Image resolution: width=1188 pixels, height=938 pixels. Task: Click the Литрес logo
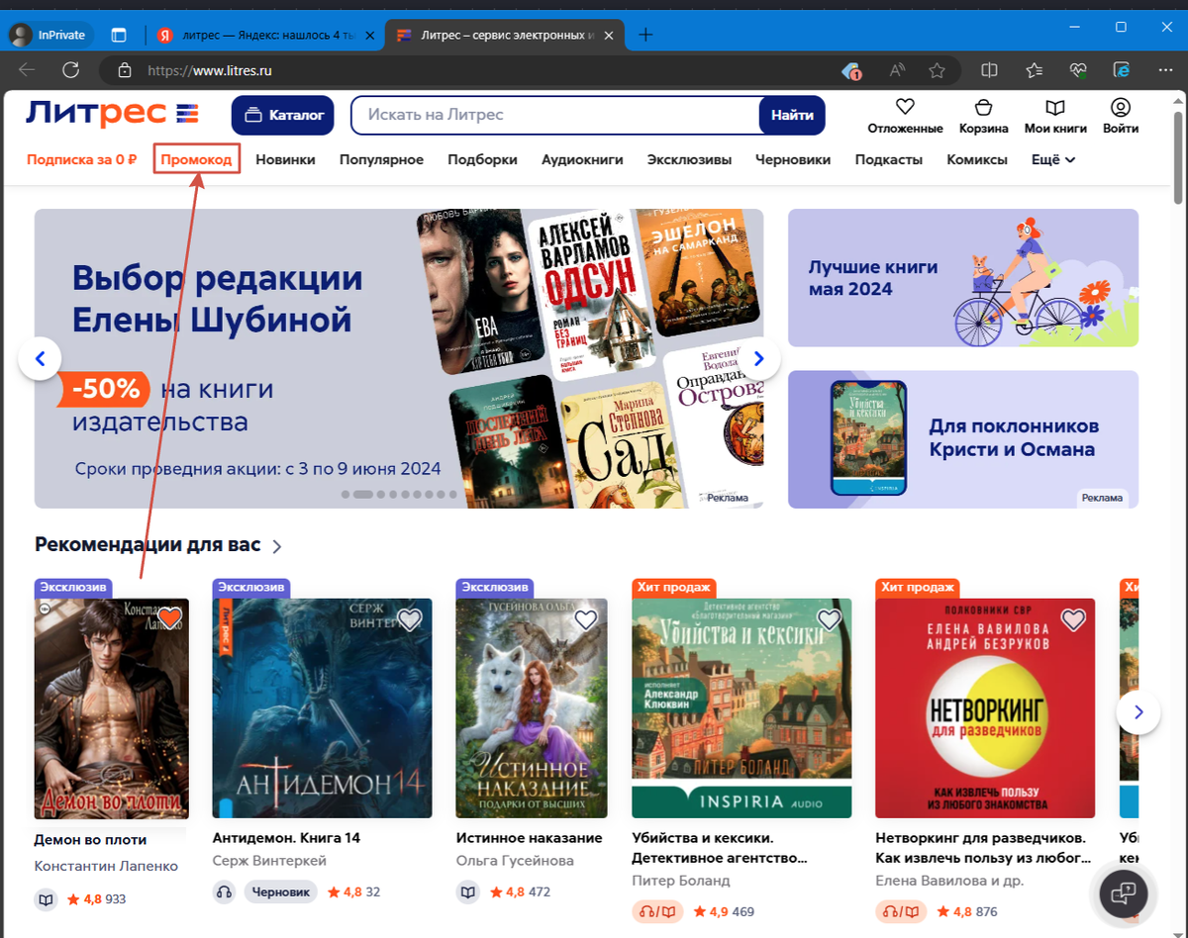click(x=113, y=114)
